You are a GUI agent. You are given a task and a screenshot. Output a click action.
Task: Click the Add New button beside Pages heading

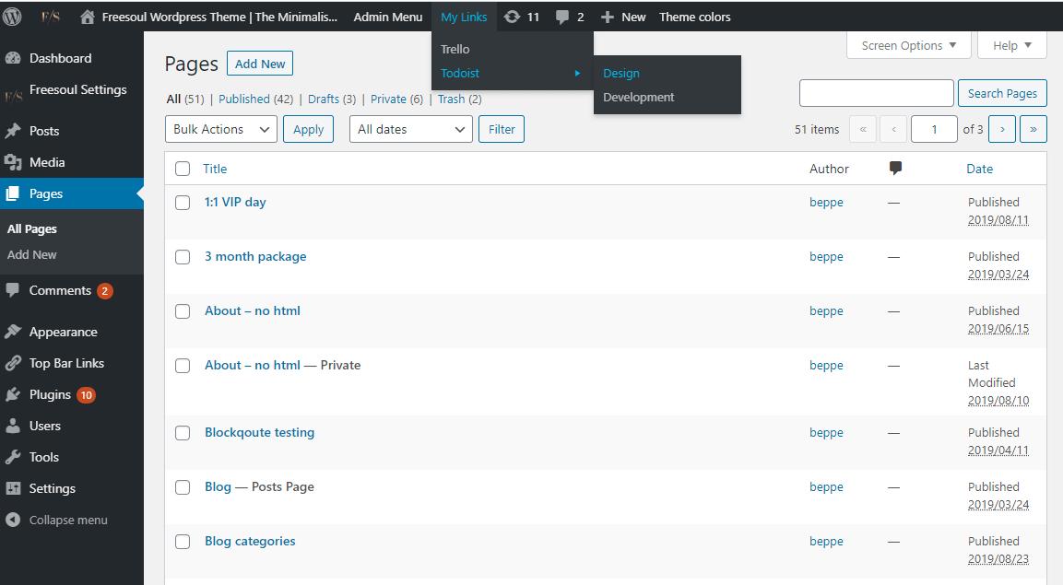tap(260, 64)
